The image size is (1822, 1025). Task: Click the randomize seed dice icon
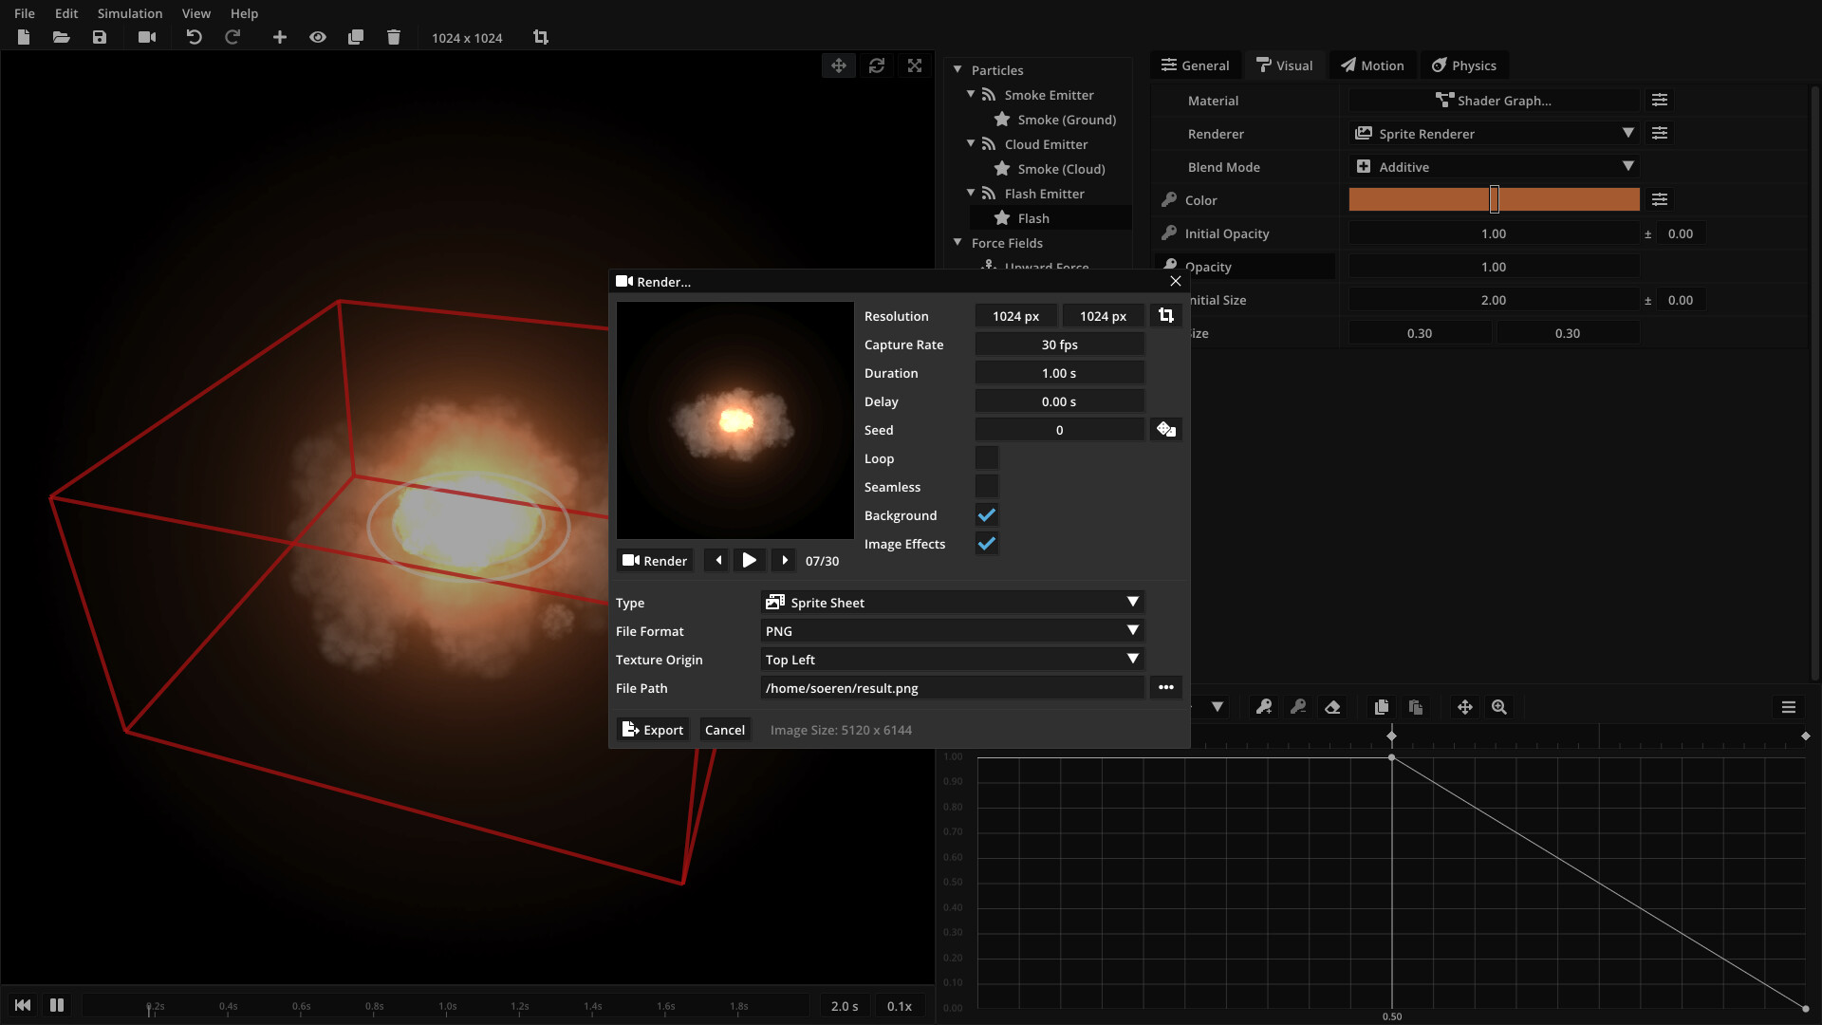tap(1166, 430)
